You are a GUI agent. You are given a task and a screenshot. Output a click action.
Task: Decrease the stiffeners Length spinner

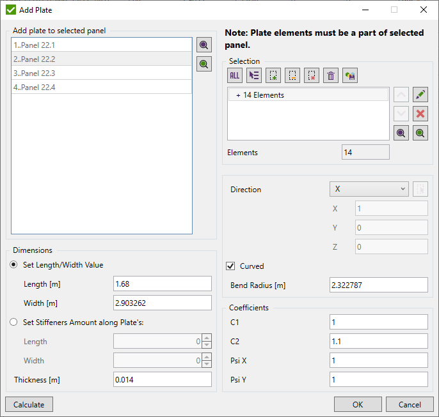pos(207,345)
